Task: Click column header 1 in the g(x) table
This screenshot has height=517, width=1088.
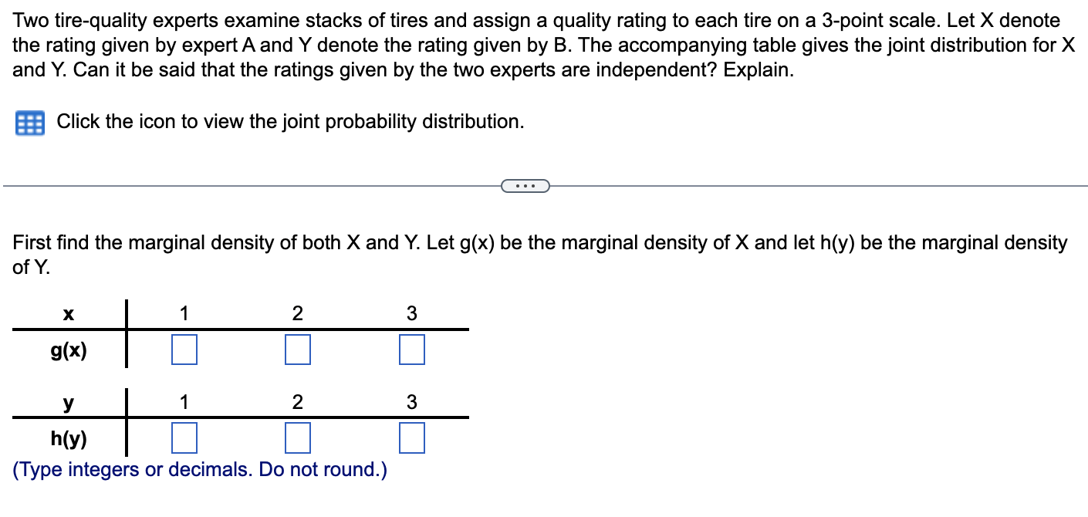Action: [x=184, y=313]
